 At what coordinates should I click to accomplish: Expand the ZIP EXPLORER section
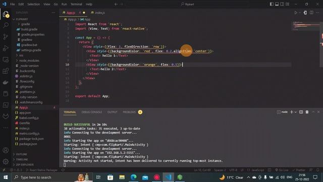click(25, 165)
